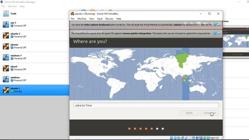249x140 pixels.
Task: Click the network adapter status icon
Action: point(182,138)
